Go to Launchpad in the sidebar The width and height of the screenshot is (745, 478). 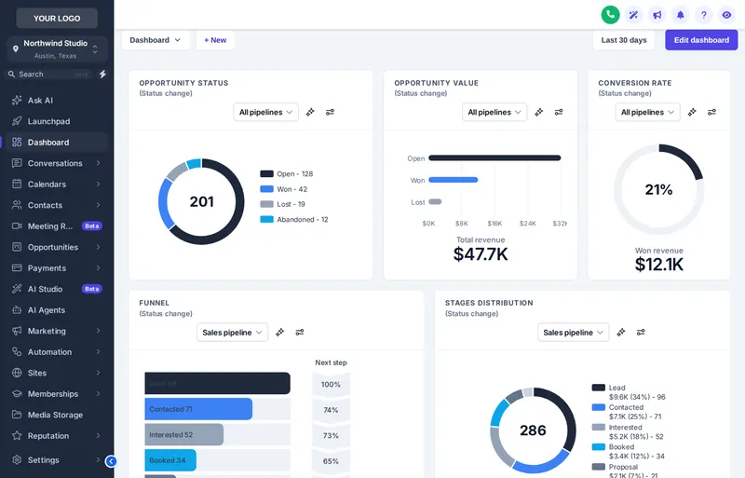(x=57, y=121)
